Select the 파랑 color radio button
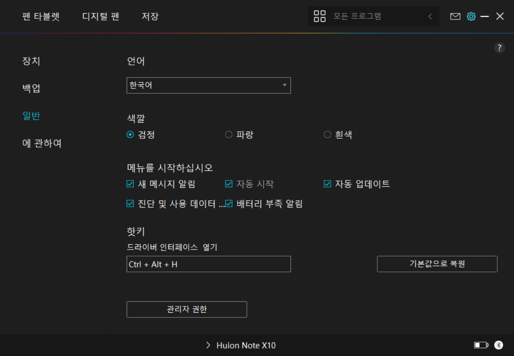The height and width of the screenshot is (356, 514). coord(229,135)
